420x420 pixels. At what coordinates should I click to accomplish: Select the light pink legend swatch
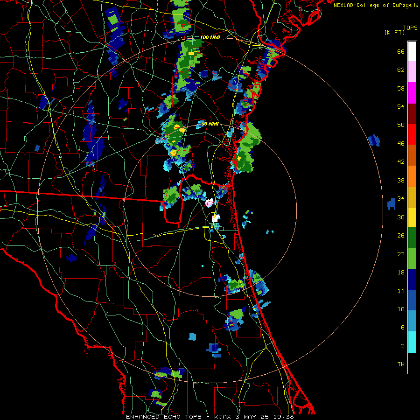coord(412,71)
